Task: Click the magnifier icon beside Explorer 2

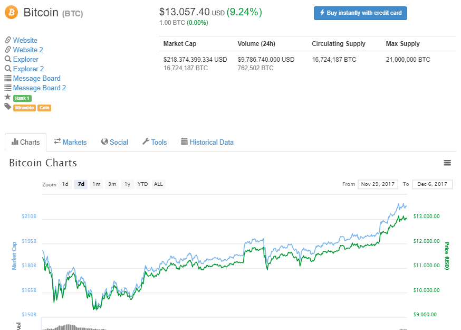Action: click(x=8, y=68)
